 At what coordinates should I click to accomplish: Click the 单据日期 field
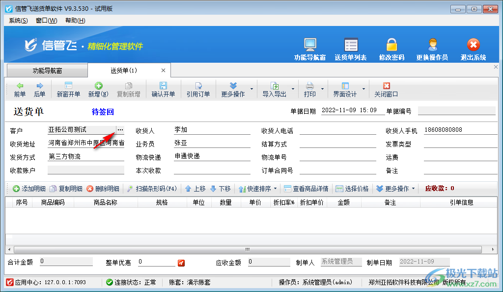(353, 110)
